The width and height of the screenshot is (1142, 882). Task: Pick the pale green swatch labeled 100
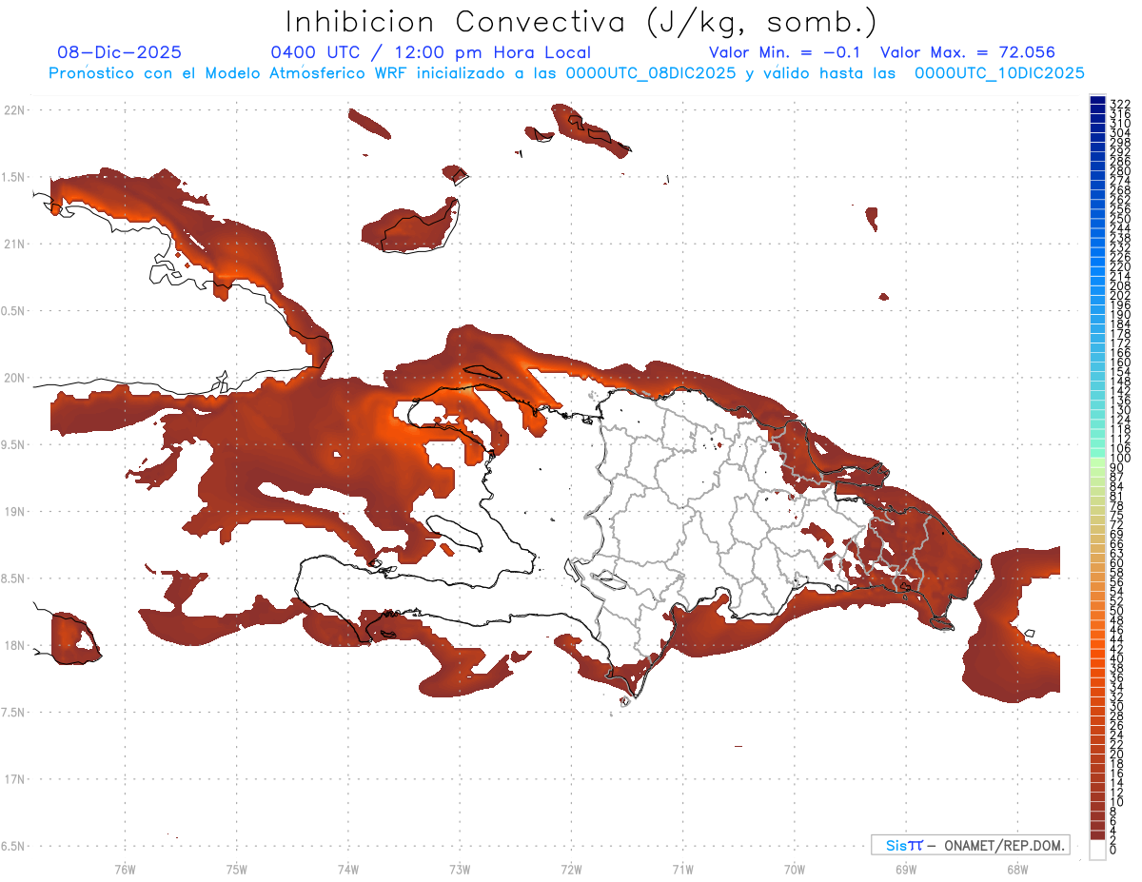[1097, 461]
